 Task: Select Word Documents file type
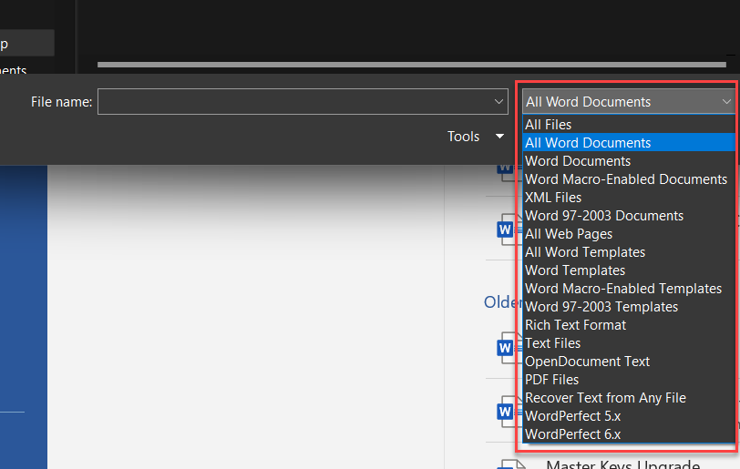(629, 161)
